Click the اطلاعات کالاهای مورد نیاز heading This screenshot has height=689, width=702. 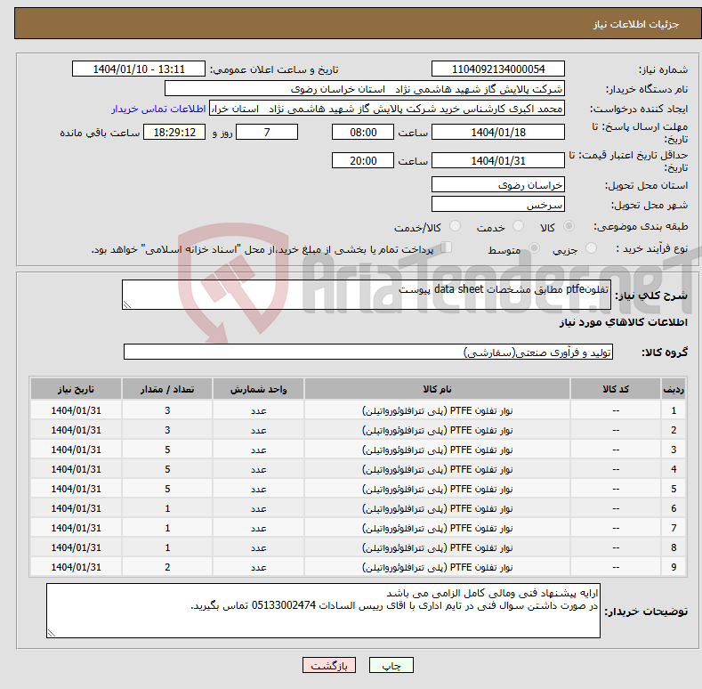tap(623, 322)
